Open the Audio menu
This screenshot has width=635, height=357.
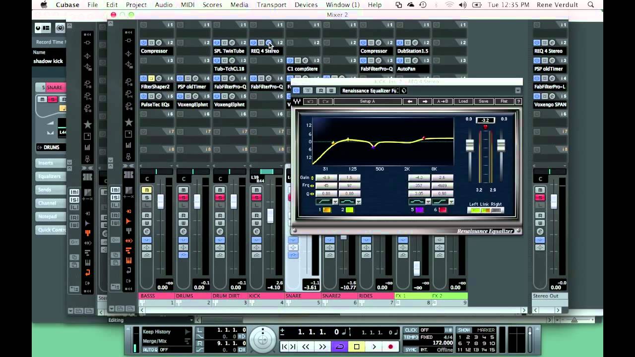[x=164, y=5]
